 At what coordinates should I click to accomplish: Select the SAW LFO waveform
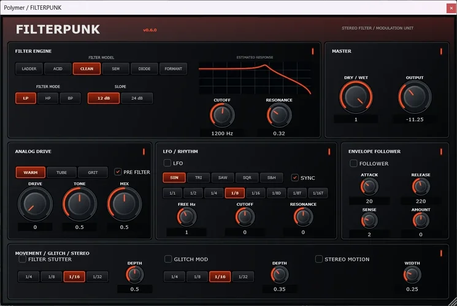coord(223,177)
